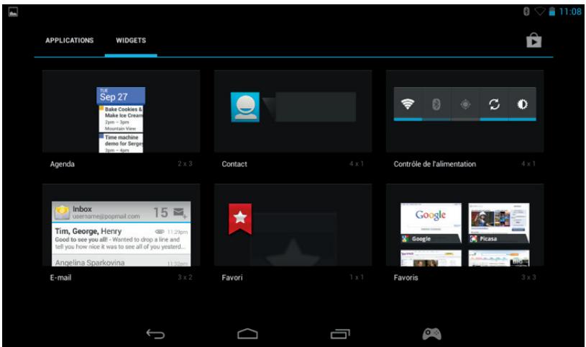Select the Widgets tab
Image resolution: width=586 pixels, height=347 pixels.
[x=131, y=40]
